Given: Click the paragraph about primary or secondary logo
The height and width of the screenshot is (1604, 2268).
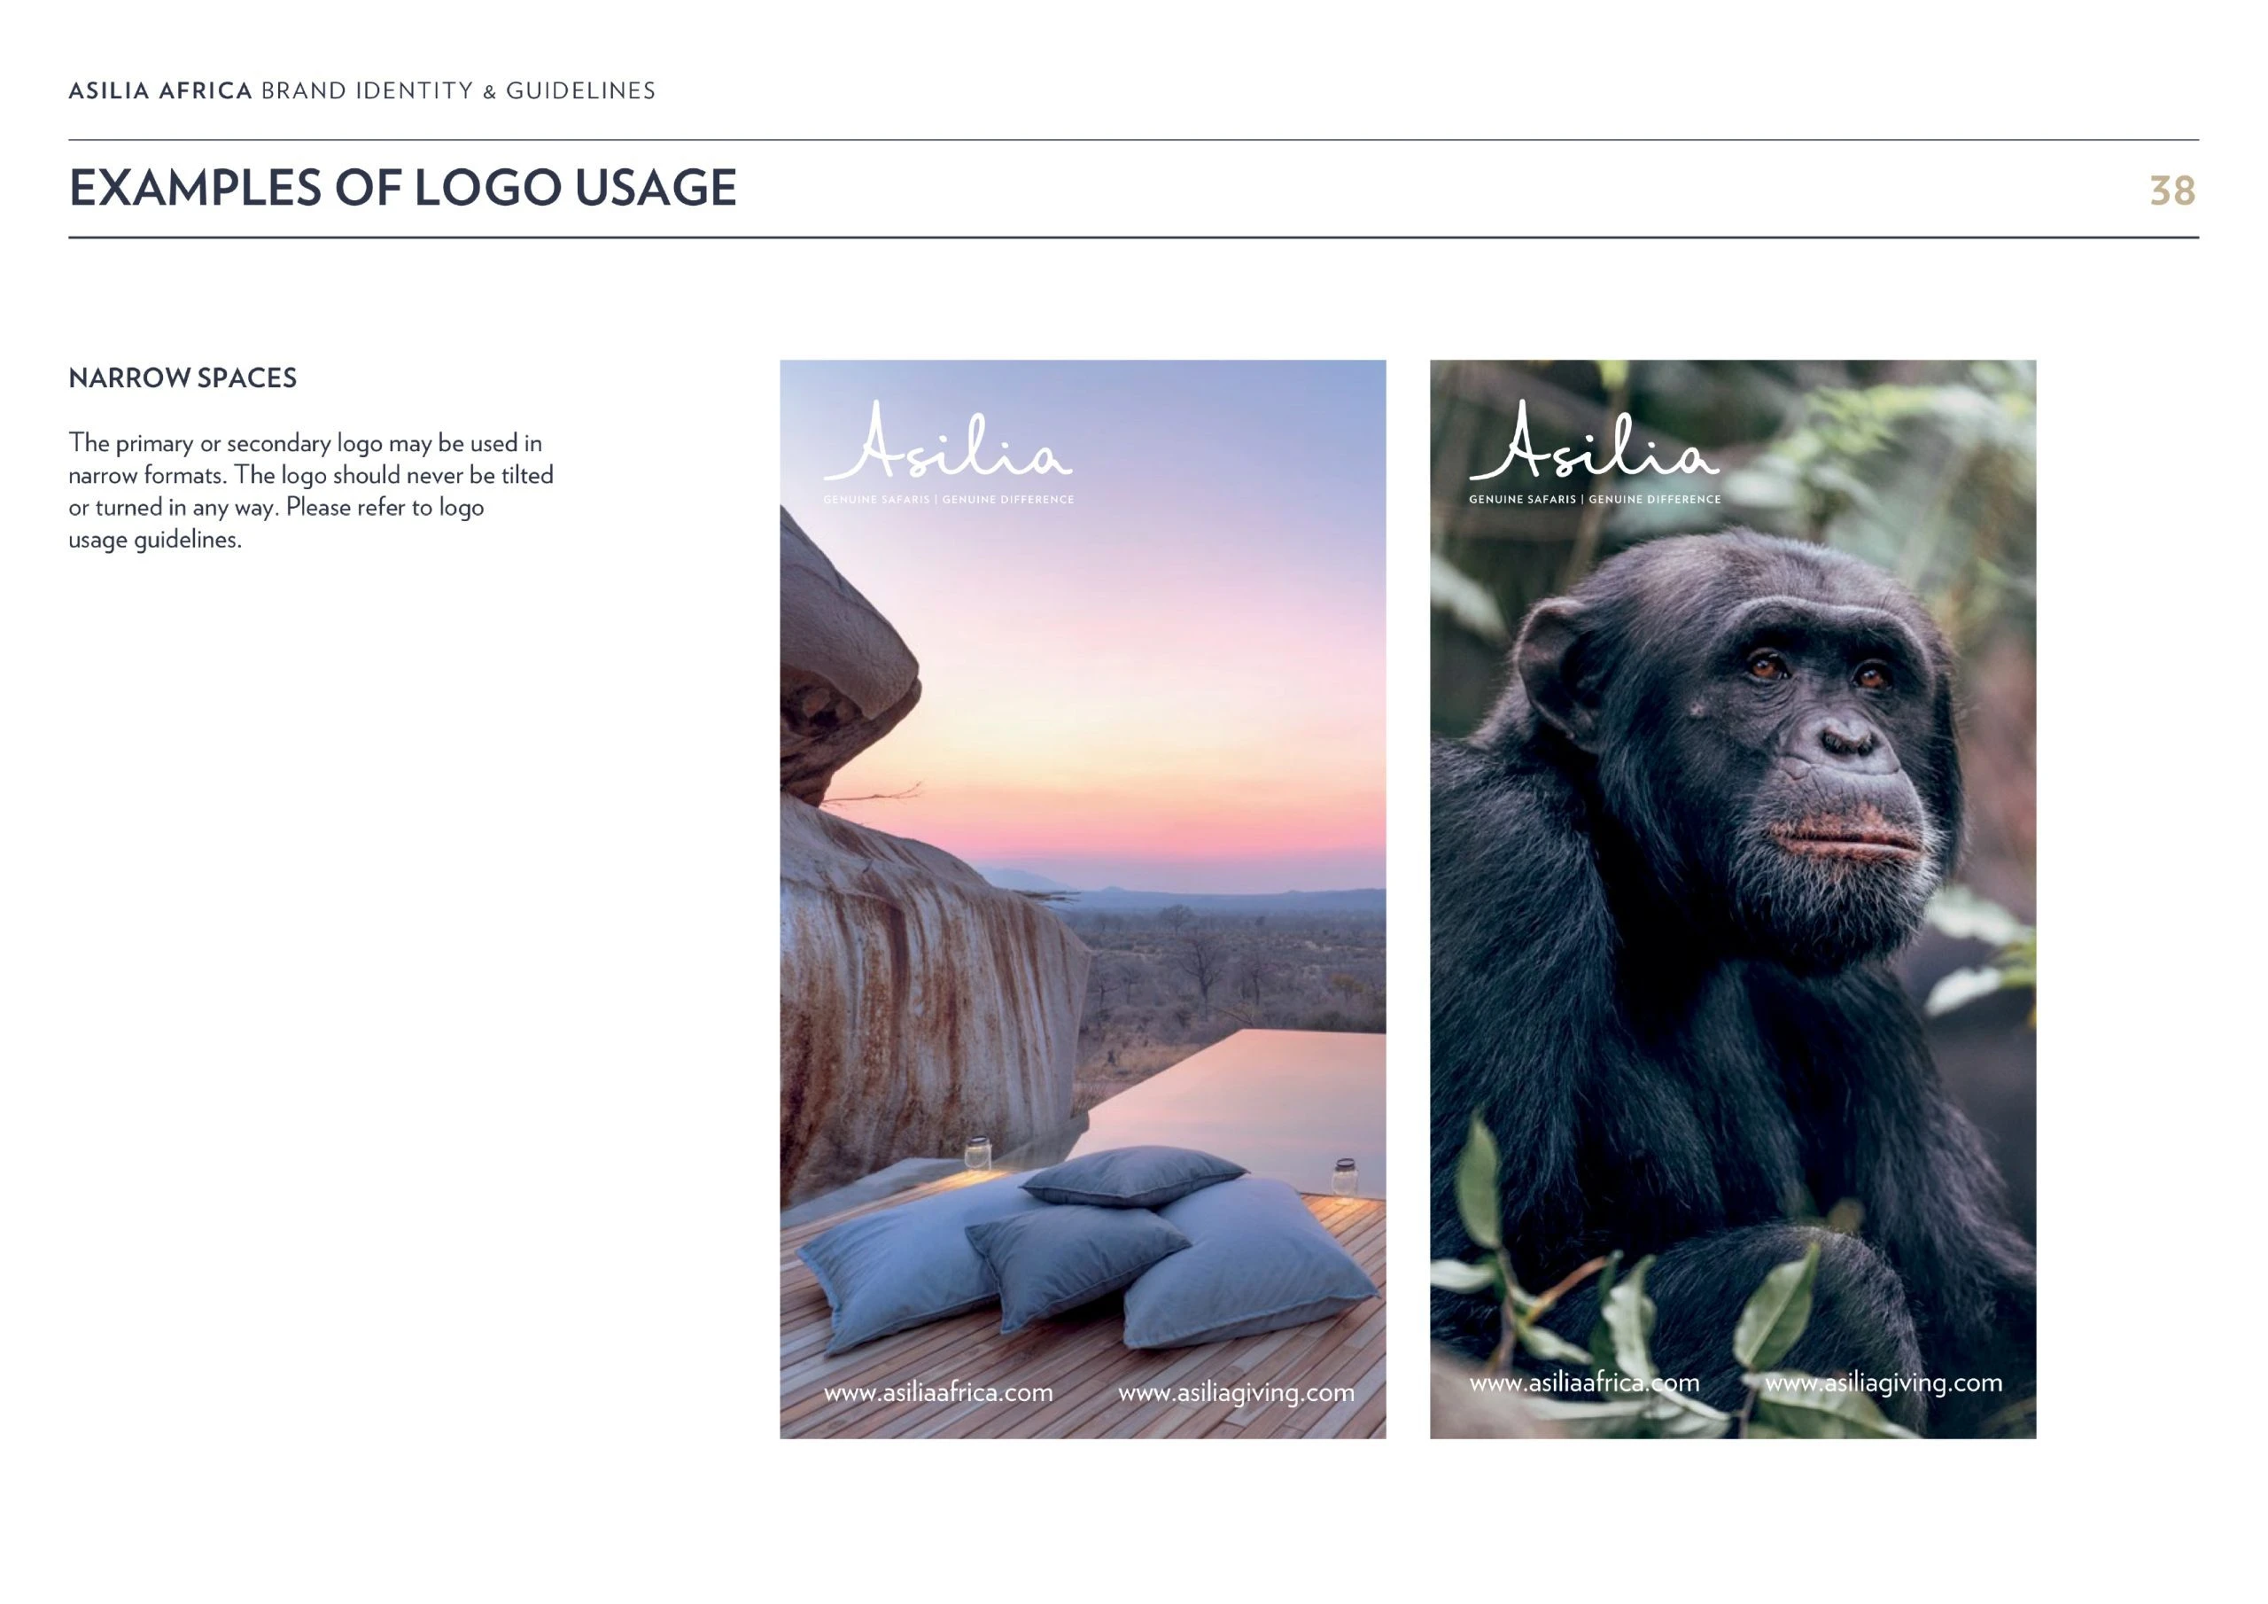Looking at the screenshot, I should click(x=310, y=491).
